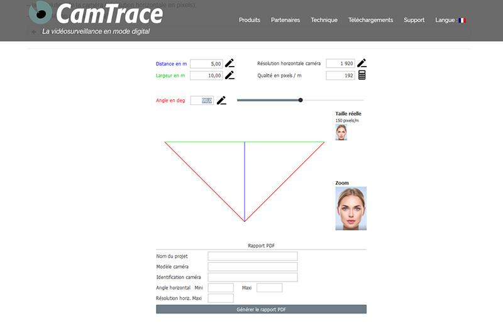
Task: Open the Produits menu
Action: pos(249,20)
